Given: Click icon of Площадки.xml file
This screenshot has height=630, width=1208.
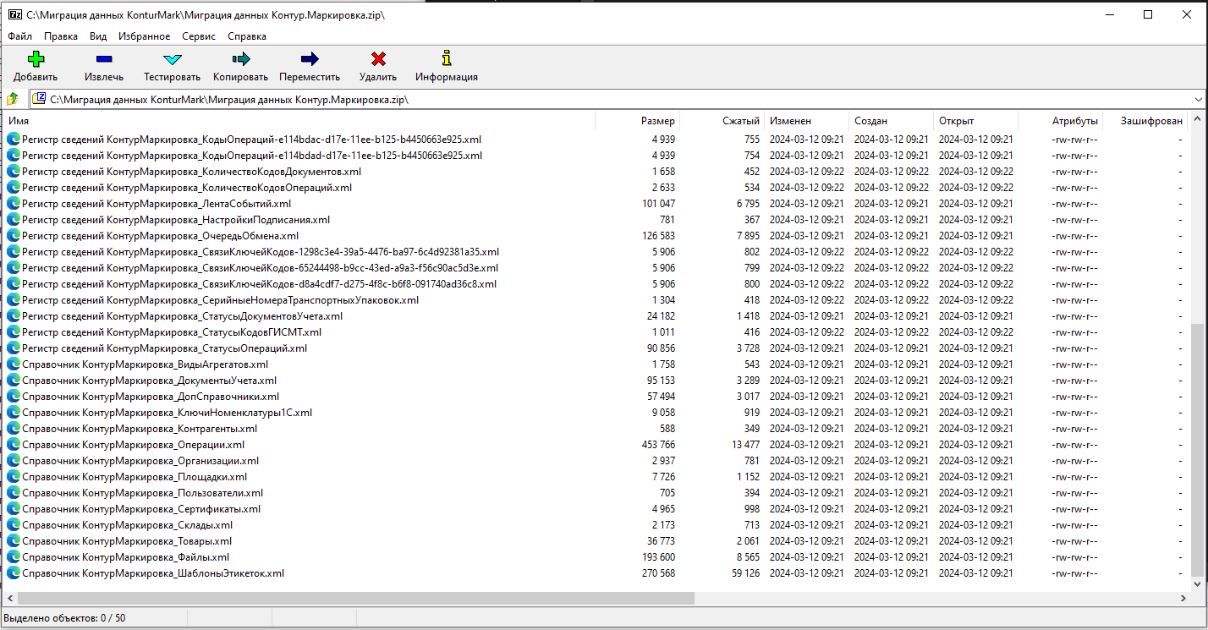Looking at the screenshot, I should pyautogui.click(x=13, y=477).
